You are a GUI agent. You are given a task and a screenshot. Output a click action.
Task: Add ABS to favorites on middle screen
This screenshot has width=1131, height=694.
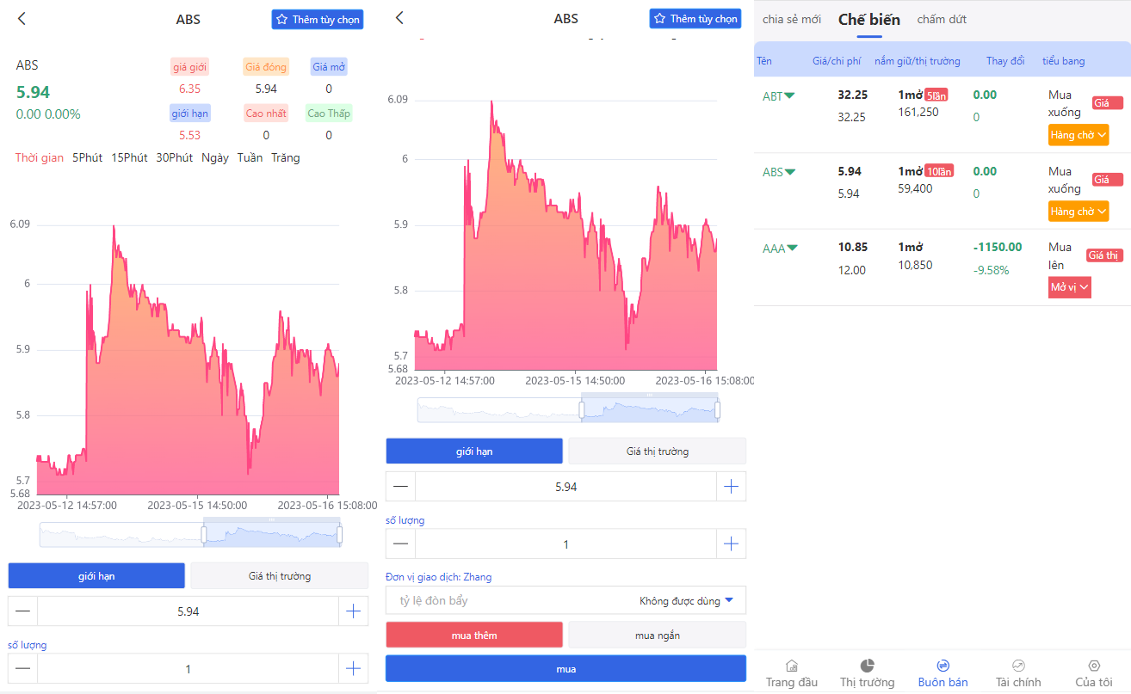[695, 18]
